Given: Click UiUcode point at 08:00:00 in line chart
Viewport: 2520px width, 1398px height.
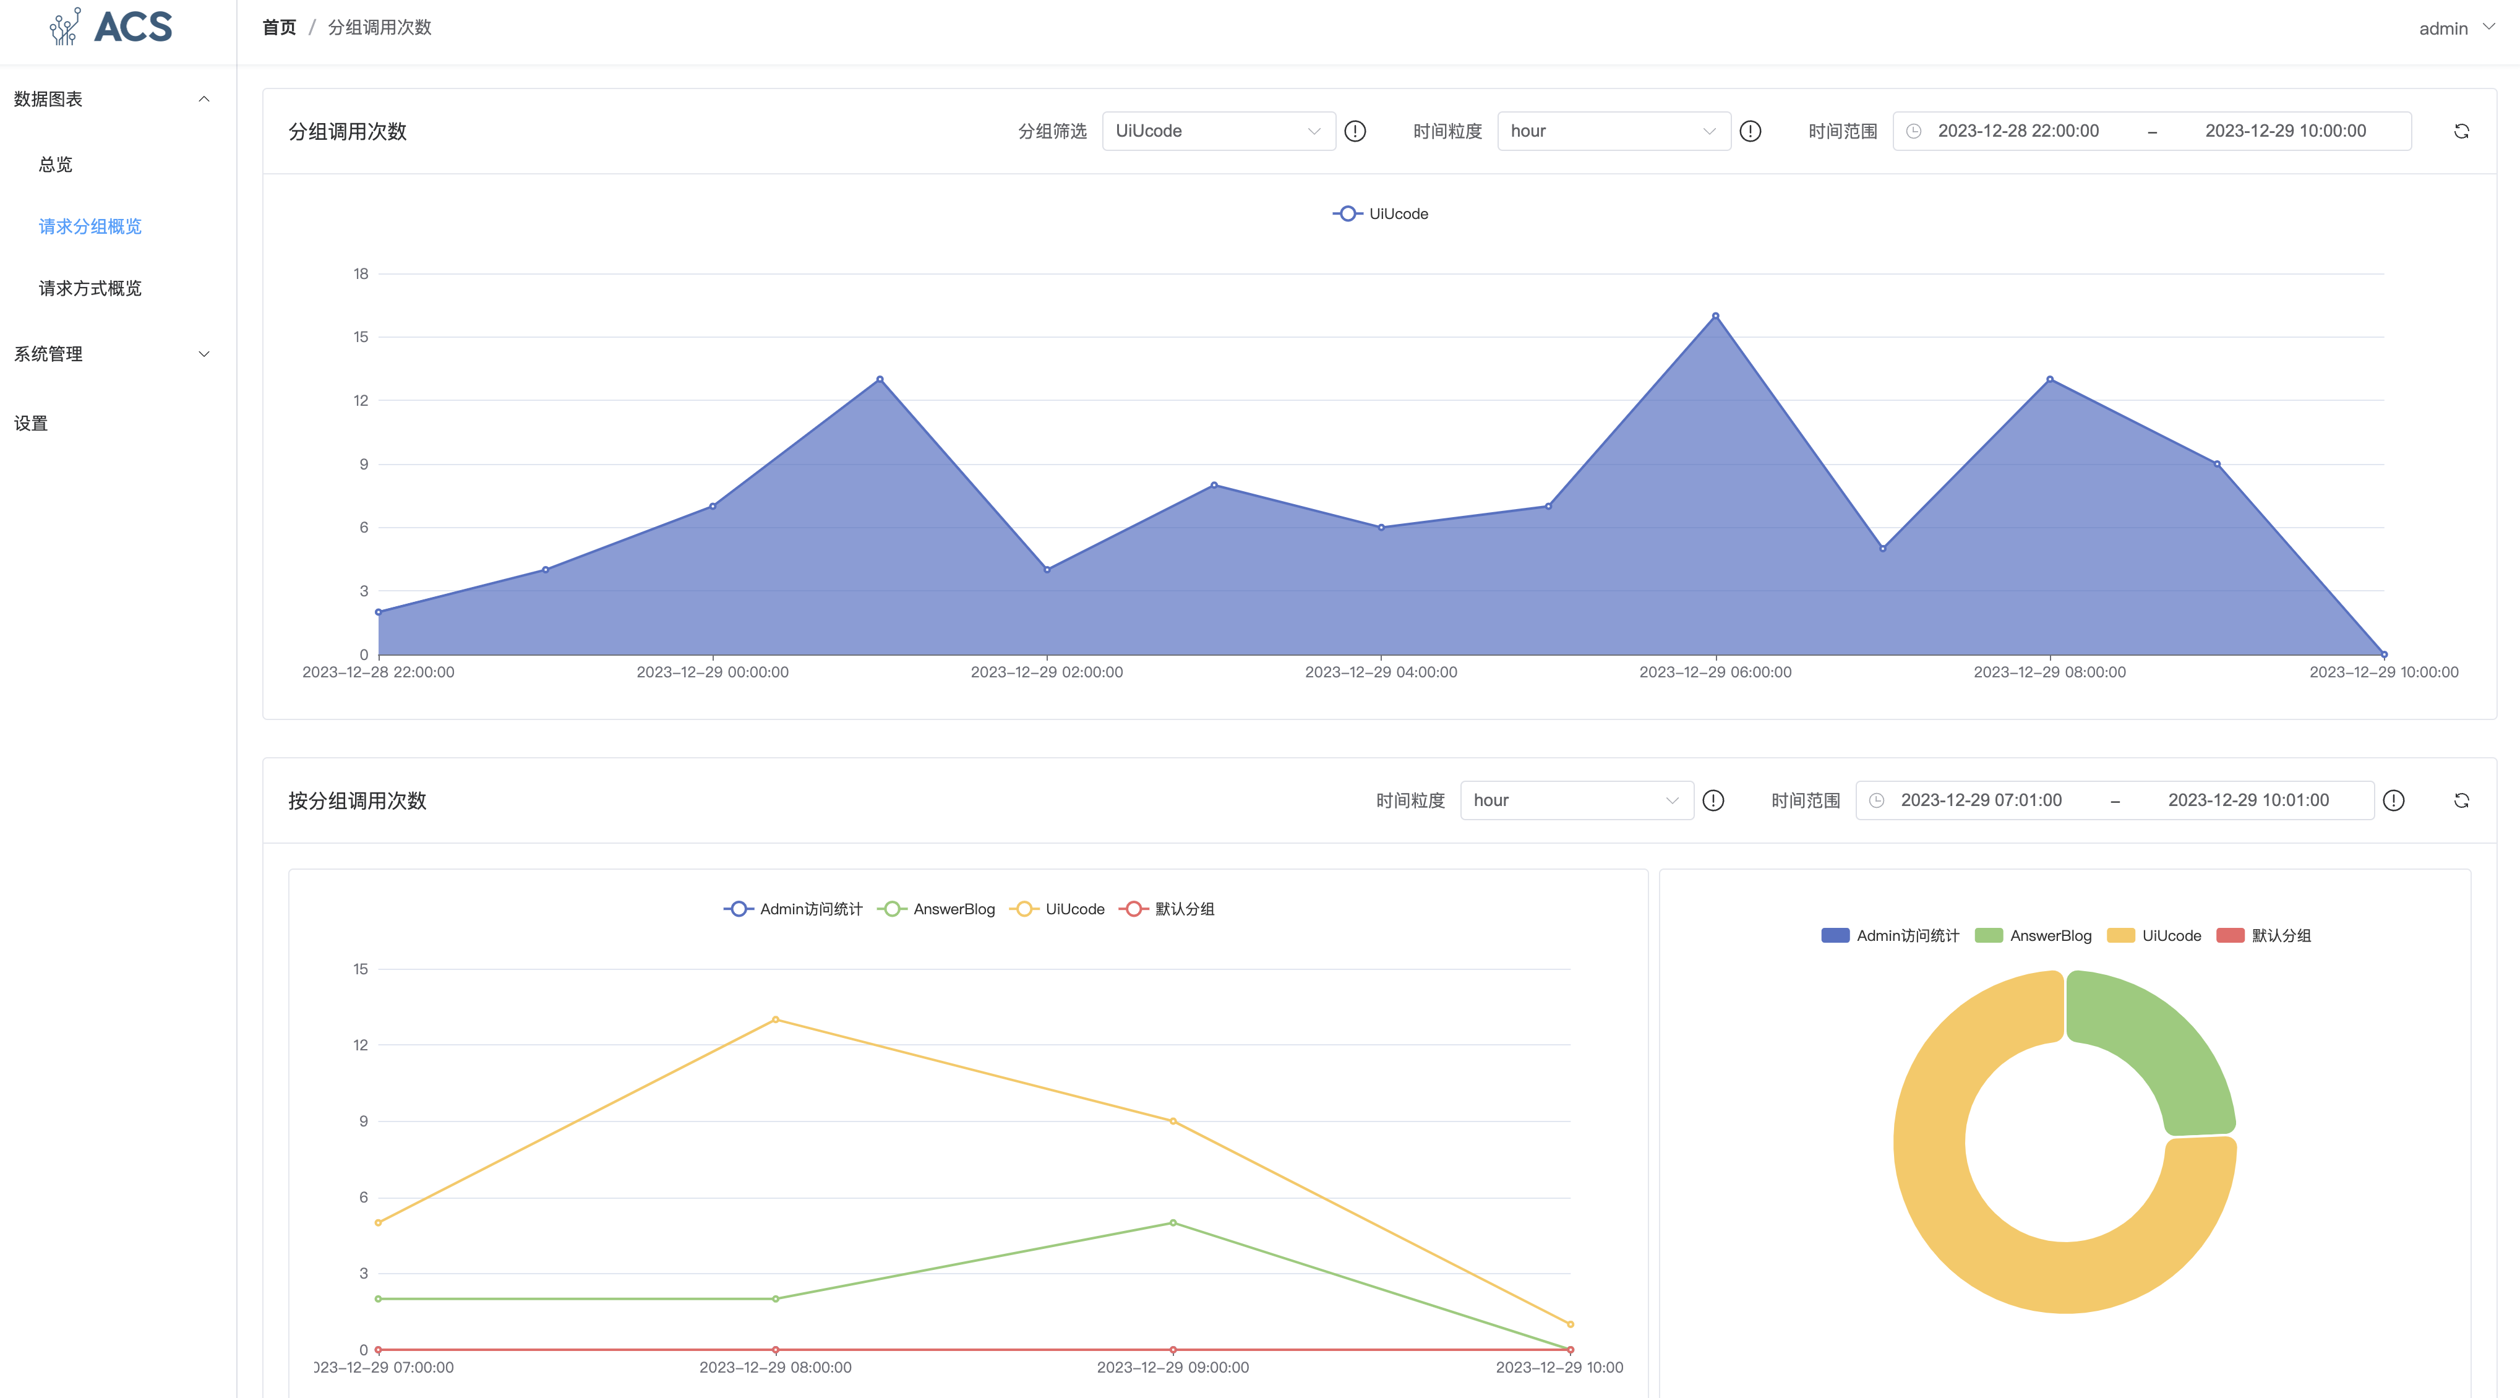Looking at the screenshot, I should click(x=775, y=1019).
